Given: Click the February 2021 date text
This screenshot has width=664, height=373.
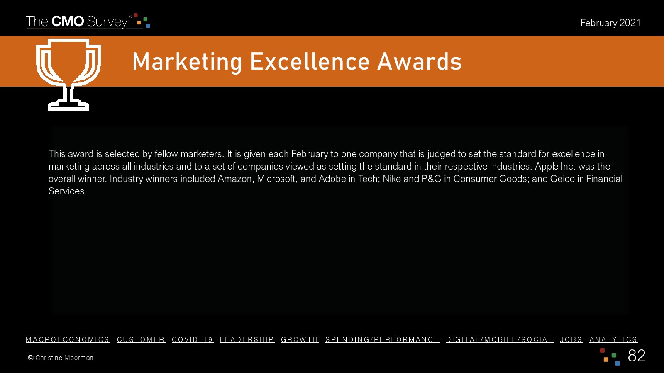Looking at the screenshot, I should point(610,23).
